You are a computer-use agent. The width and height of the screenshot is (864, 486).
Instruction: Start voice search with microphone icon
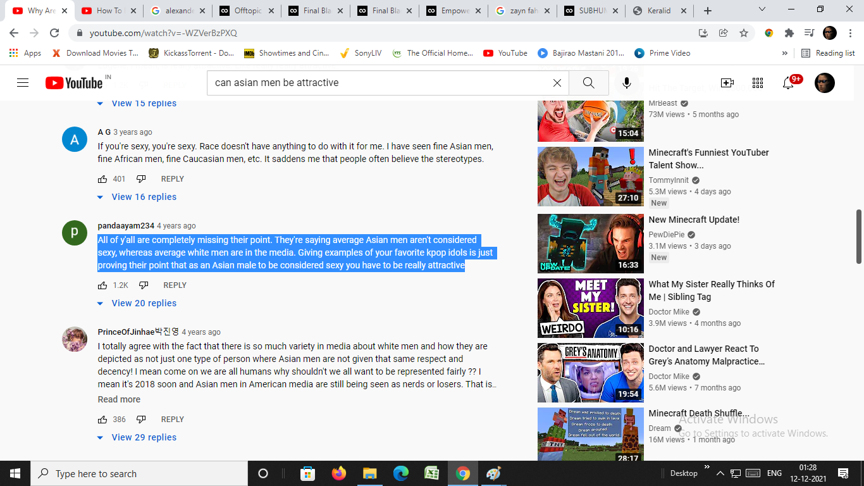tap(627, 83)
